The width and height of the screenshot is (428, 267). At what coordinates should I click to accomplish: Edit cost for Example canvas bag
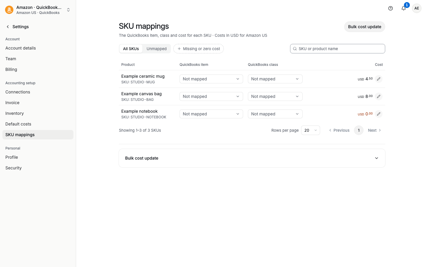click(379, 96)
